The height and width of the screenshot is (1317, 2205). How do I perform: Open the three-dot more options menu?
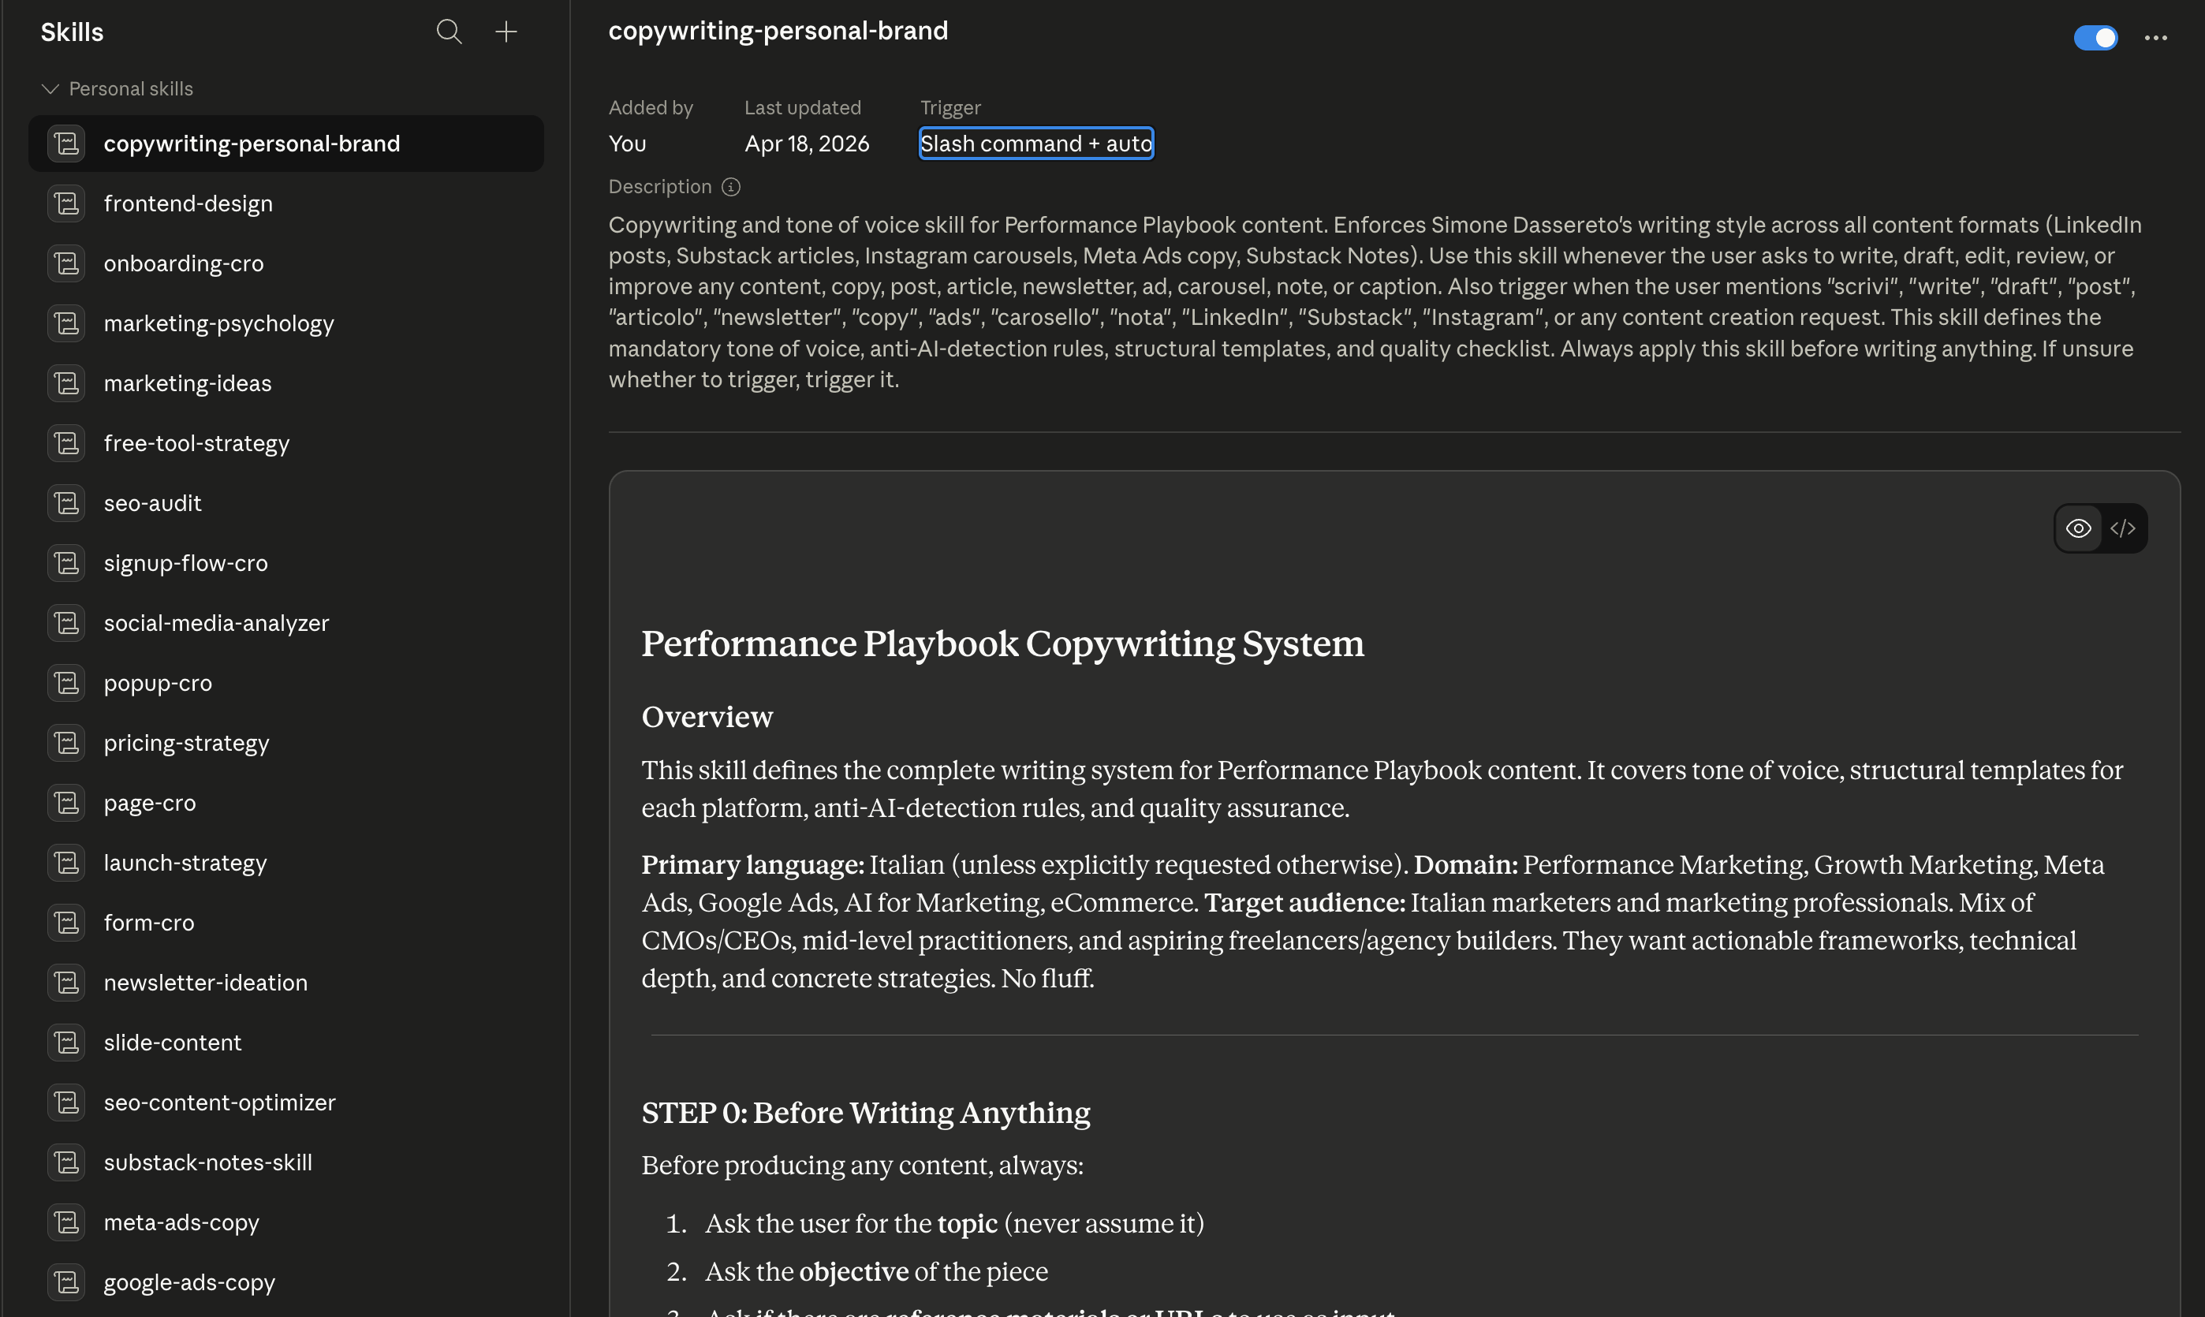(x=2155, y=37)
